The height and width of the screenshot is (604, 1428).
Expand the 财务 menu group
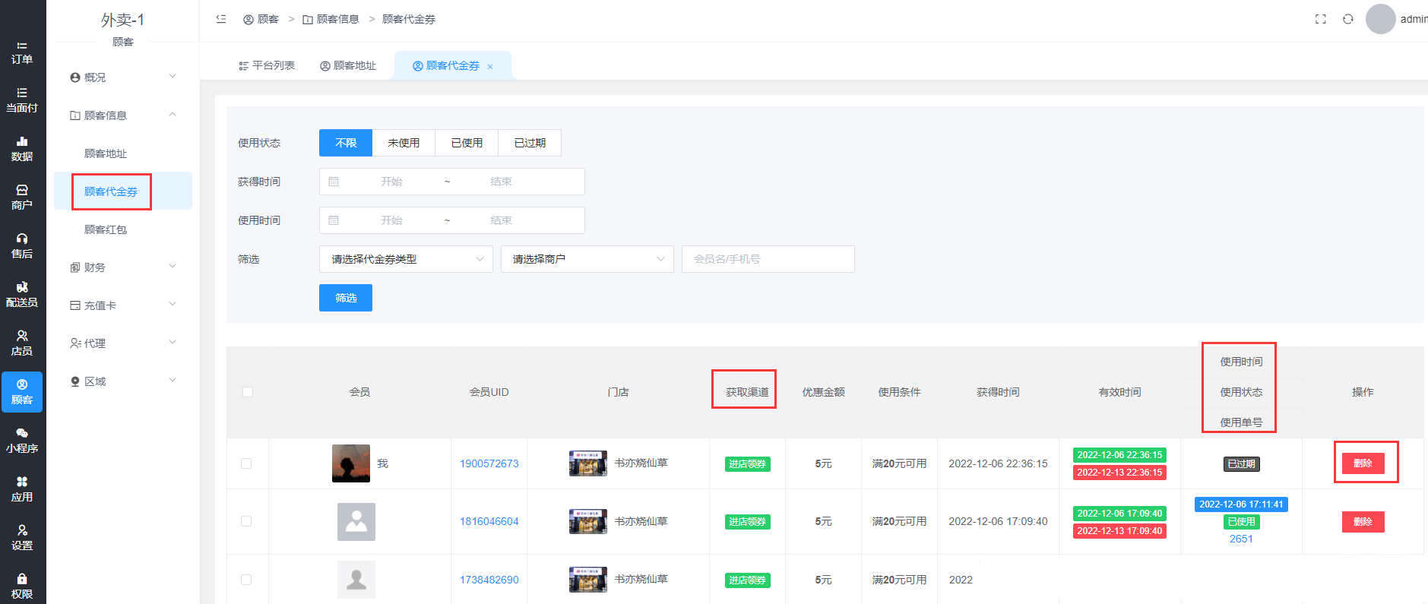[x=123, y=267]
